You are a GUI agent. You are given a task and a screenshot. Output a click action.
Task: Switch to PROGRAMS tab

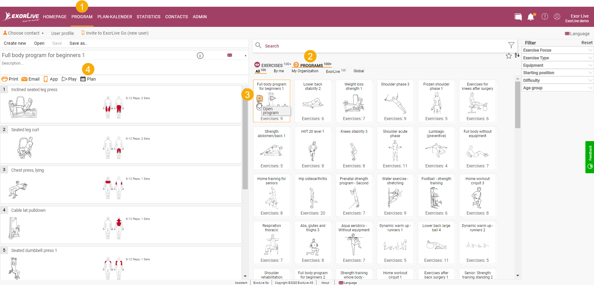(312, 65)
